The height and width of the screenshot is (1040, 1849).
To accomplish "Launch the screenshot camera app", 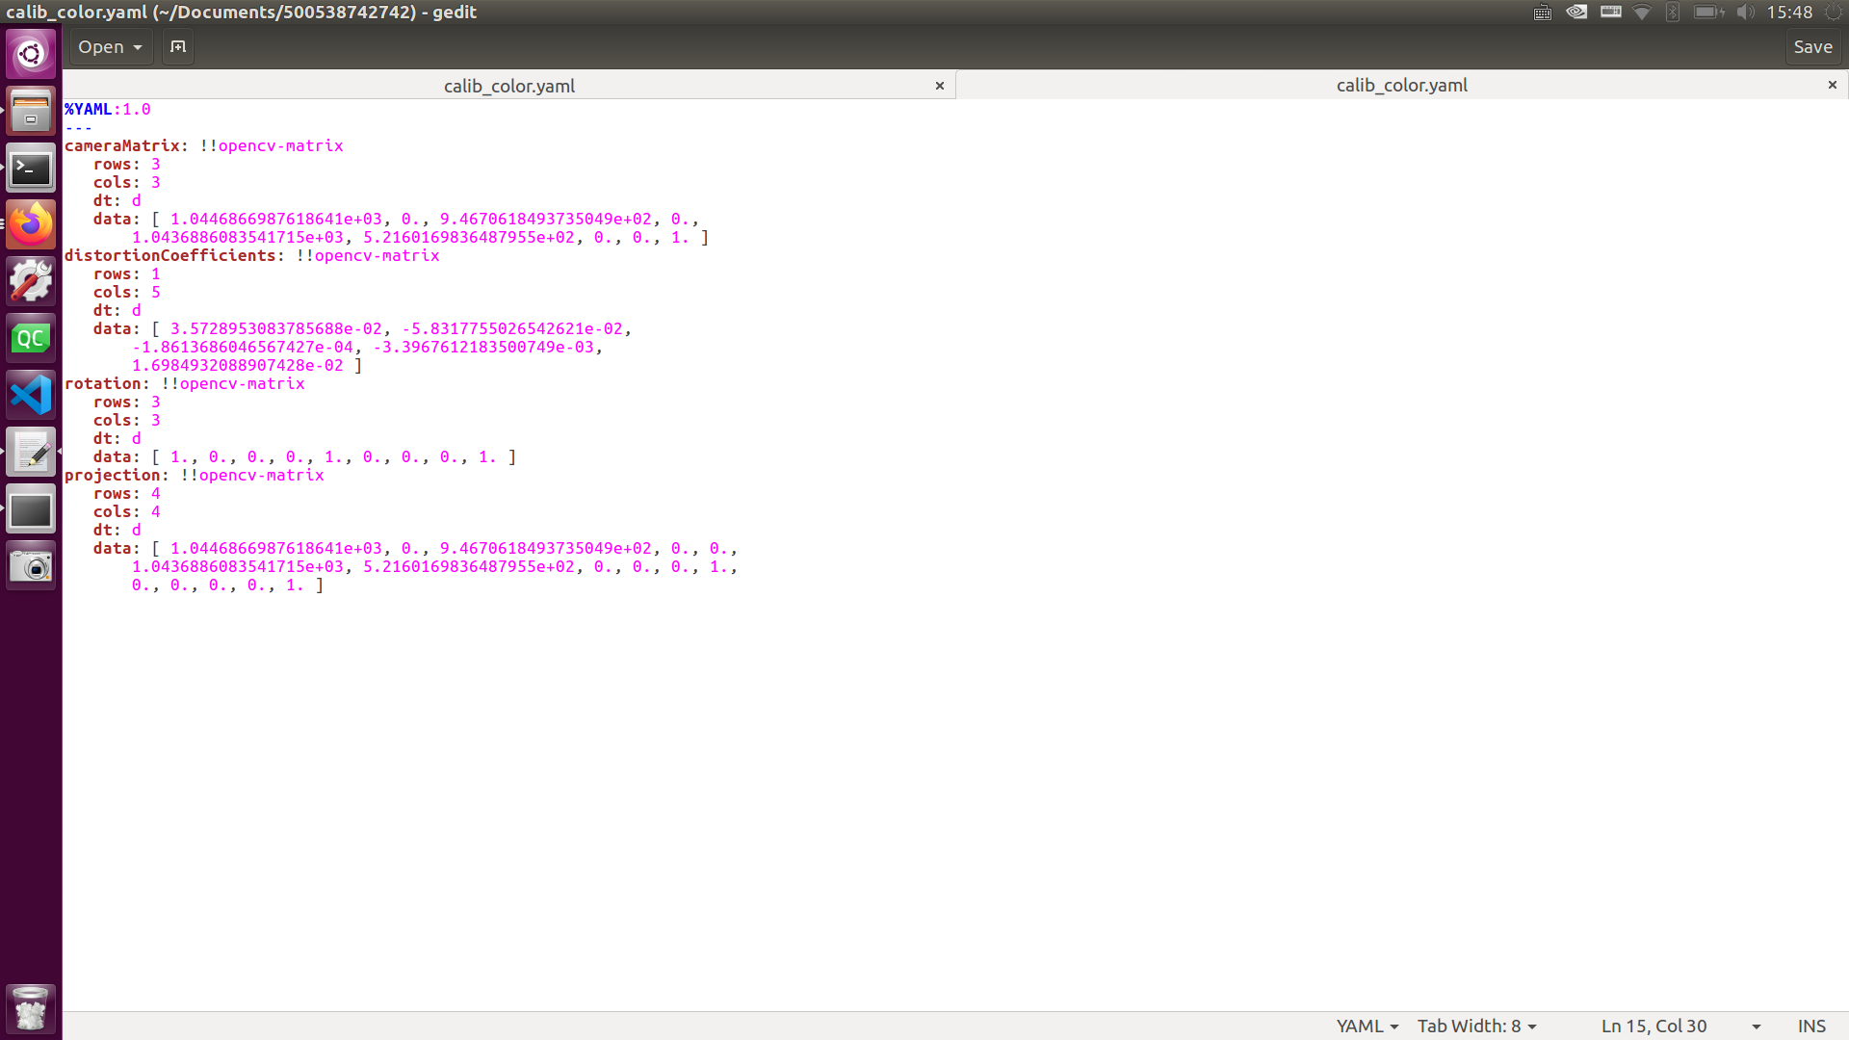I will [x=31, y=566].
